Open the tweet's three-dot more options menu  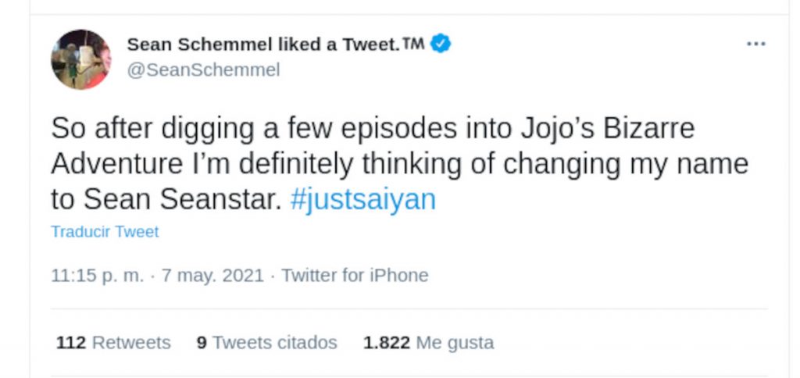pos(755,44)
